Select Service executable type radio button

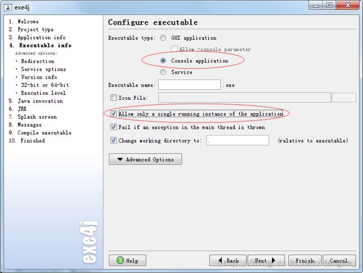tap(163, 72)
